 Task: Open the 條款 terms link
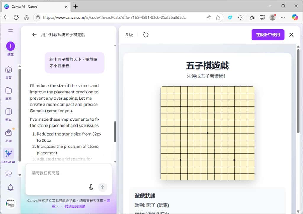(108, 201)
